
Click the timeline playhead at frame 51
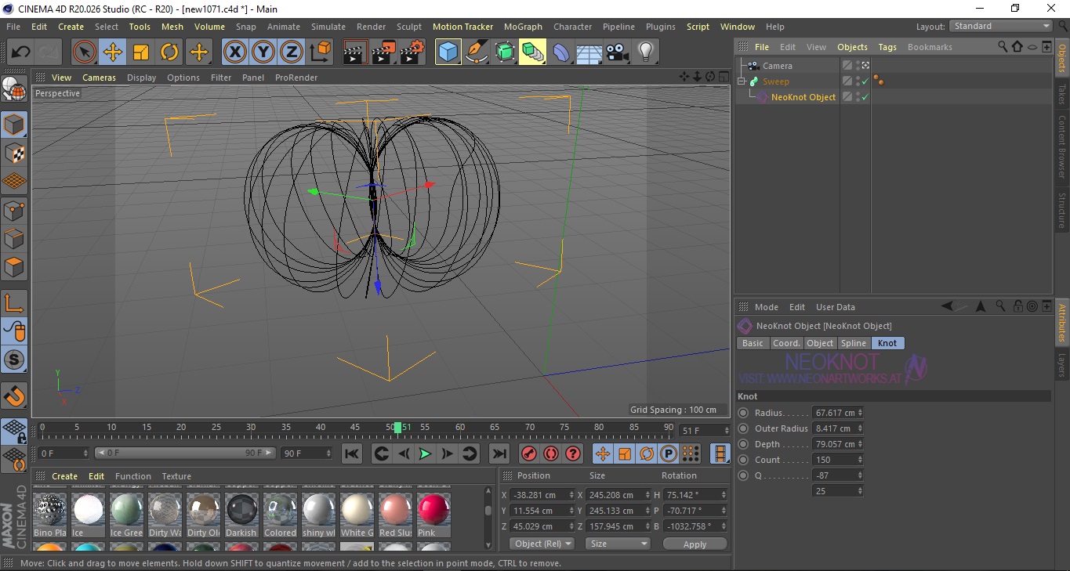tap(397, 428)
